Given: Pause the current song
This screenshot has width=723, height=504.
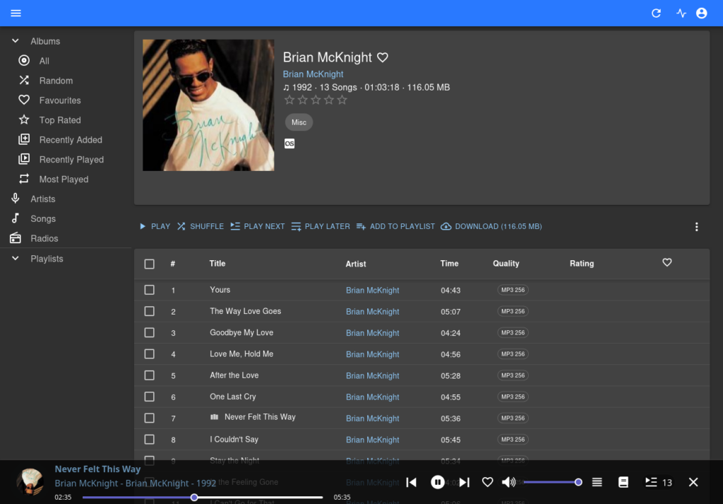Looking at the screenshot, I should click(x=438, y=482).
